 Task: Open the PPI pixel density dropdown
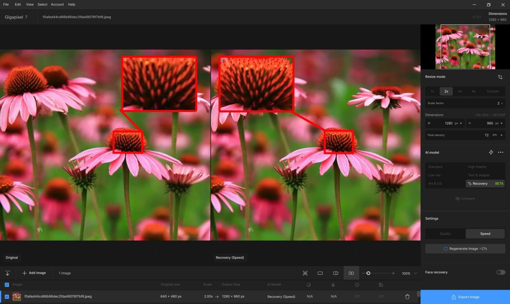pyautogui.click(x=501, y=135)
